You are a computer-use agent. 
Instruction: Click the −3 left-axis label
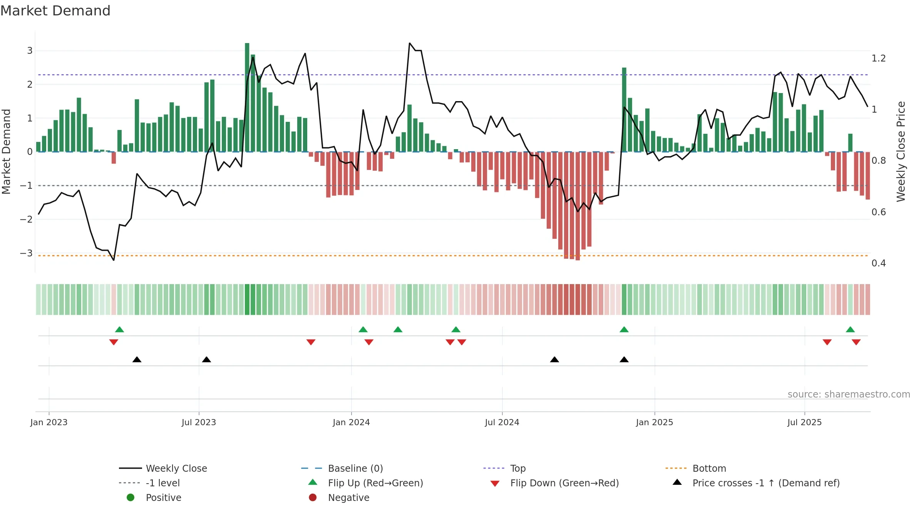pos(26,253)
